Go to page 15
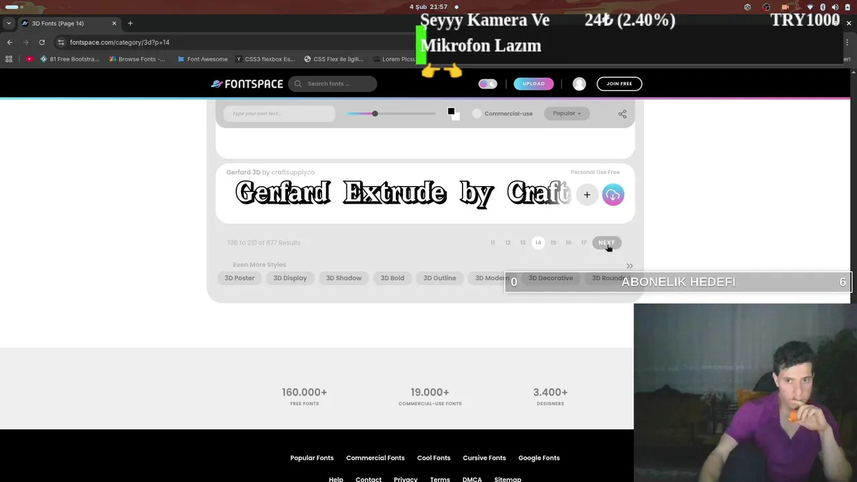The height and width of the screenshot is (482, 857). point(553,242)
